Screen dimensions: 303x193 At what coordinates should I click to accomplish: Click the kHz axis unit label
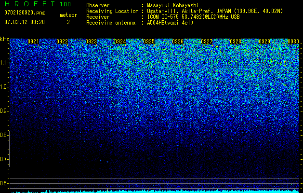click(4, 39)
